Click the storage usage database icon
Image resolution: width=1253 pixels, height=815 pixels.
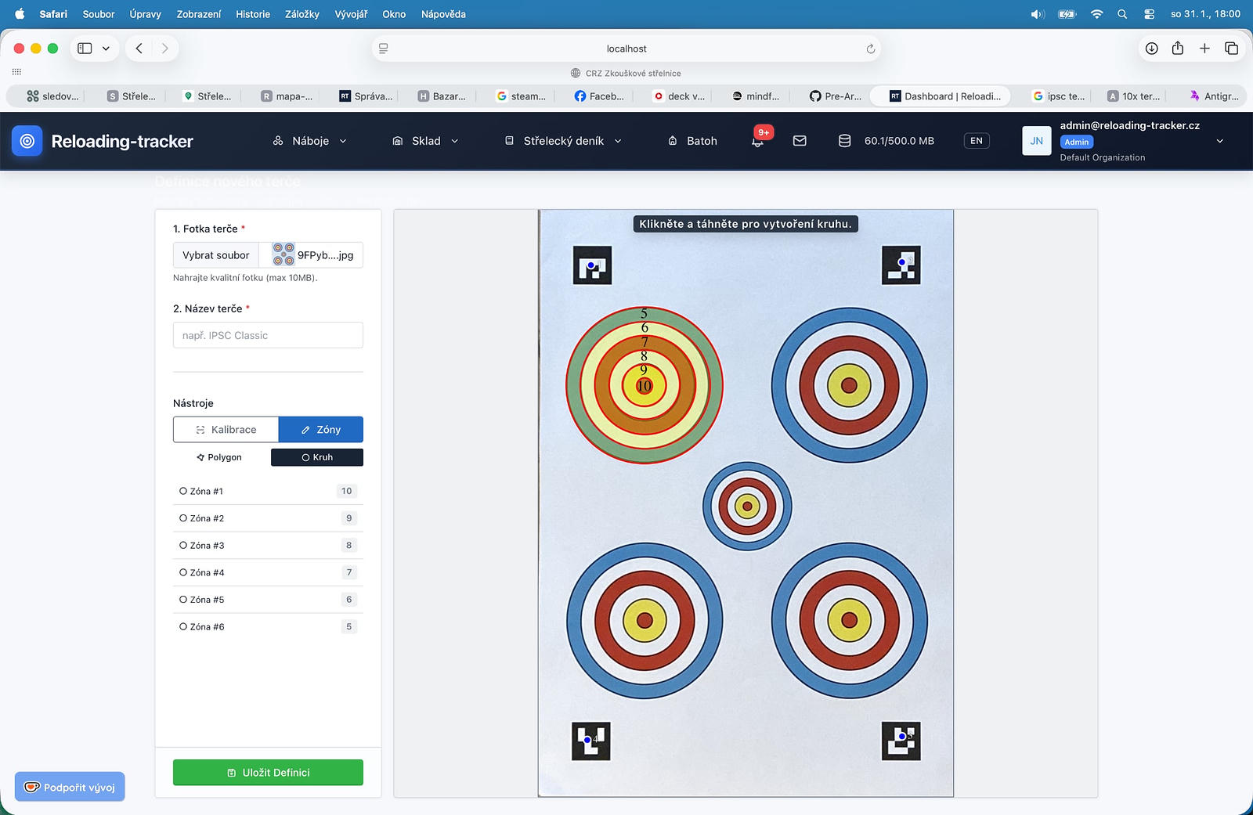[844, 141]
